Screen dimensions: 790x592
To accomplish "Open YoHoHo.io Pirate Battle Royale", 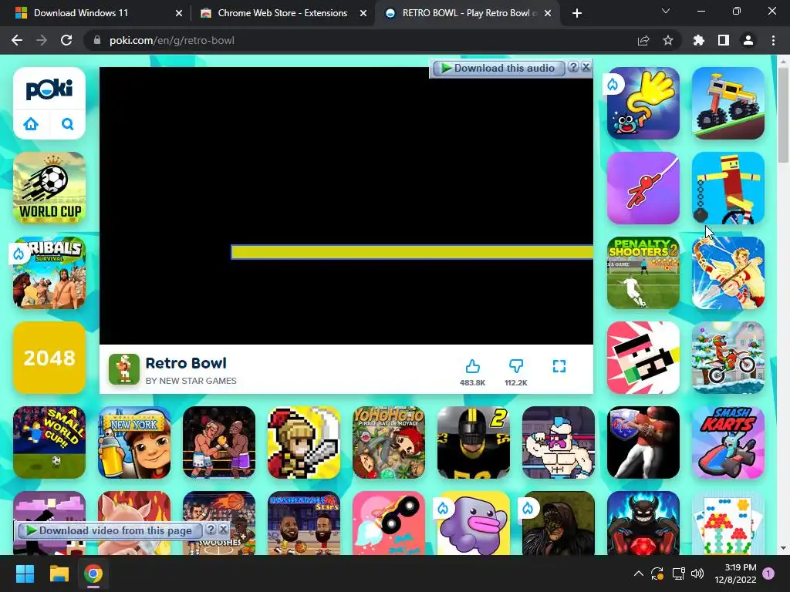I will (x=389, y=442).
